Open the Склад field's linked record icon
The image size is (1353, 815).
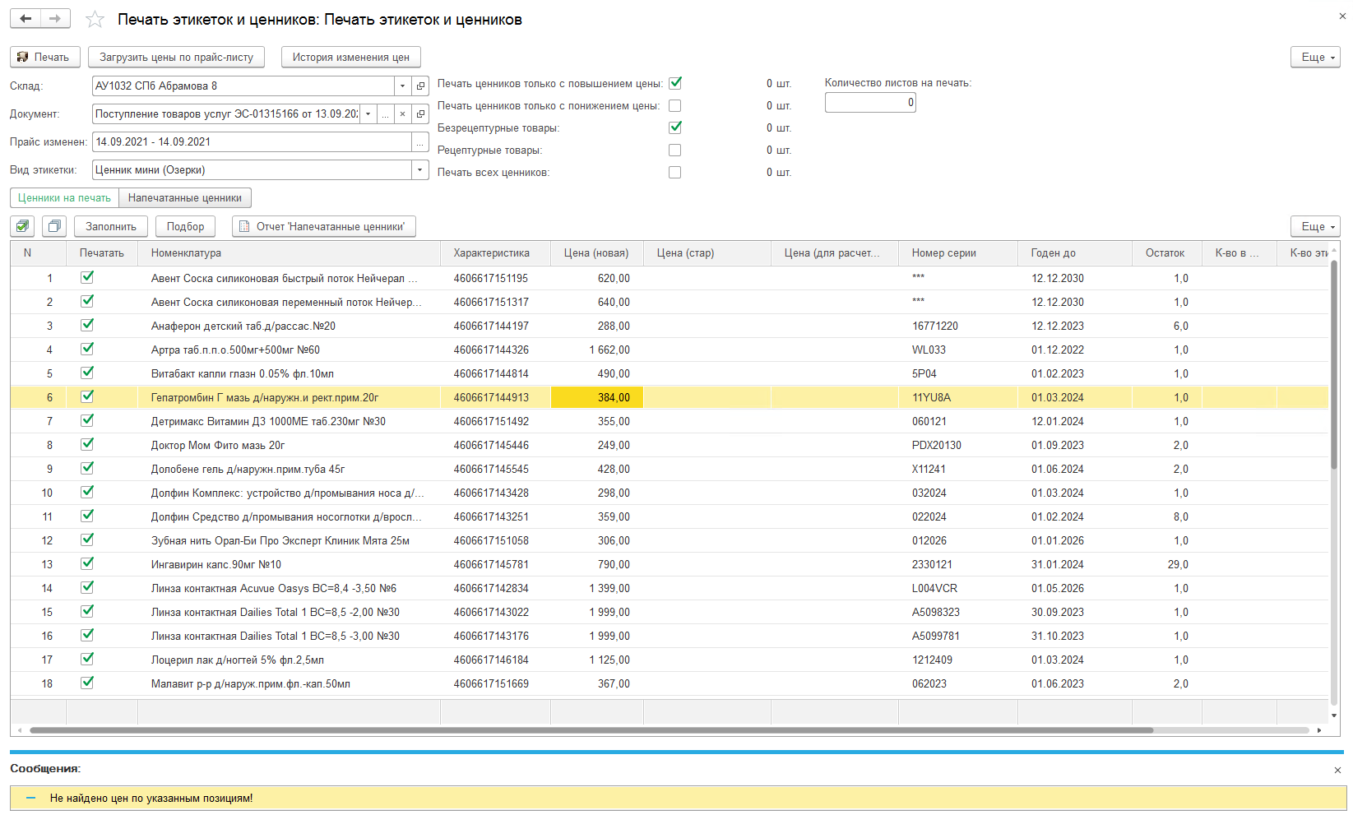coord(420,86)
